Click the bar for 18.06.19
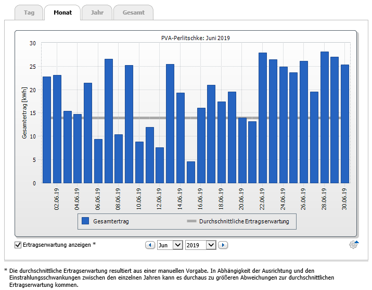 pos(222,142)
